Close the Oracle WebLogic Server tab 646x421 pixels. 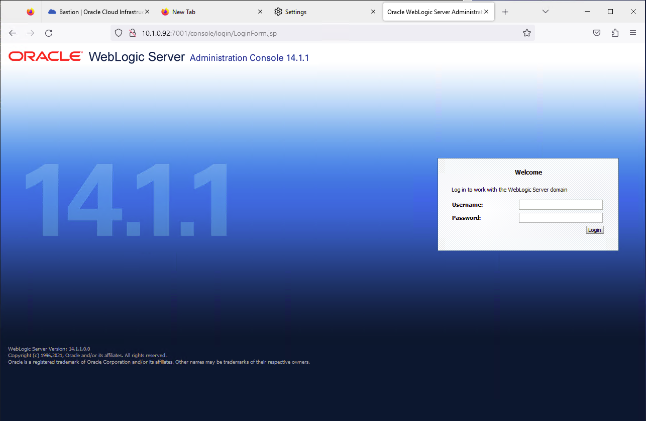tap(486, 12)
